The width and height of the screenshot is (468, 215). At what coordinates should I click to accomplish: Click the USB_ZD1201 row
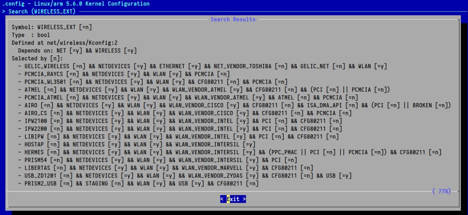(185, 176)
